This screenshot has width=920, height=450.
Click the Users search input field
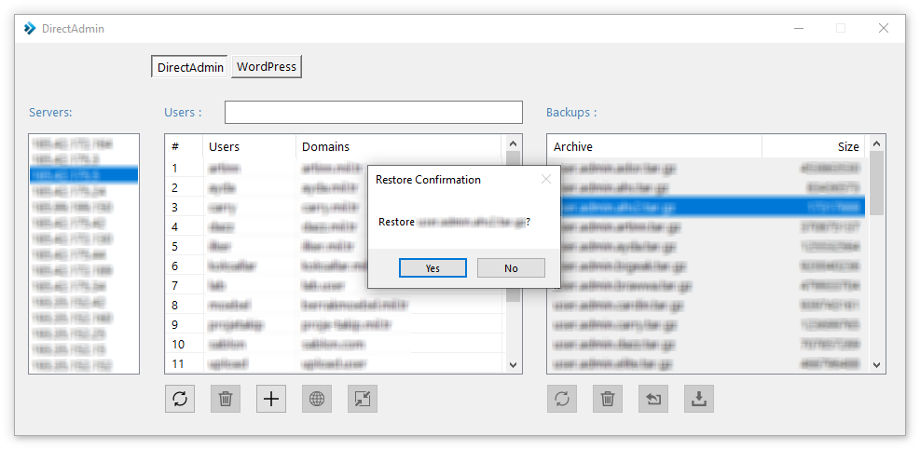click(374, 113)
